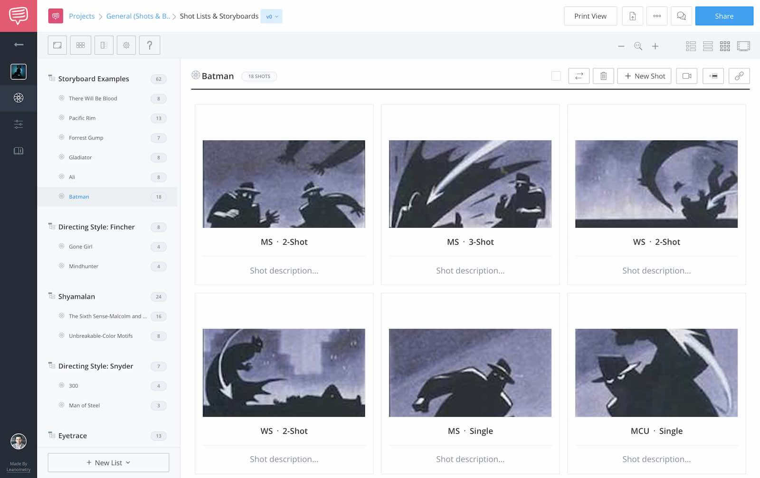Click the Batman list title heading
The height and width of the screenshot is (478, 760).
[x=218, y=76]
